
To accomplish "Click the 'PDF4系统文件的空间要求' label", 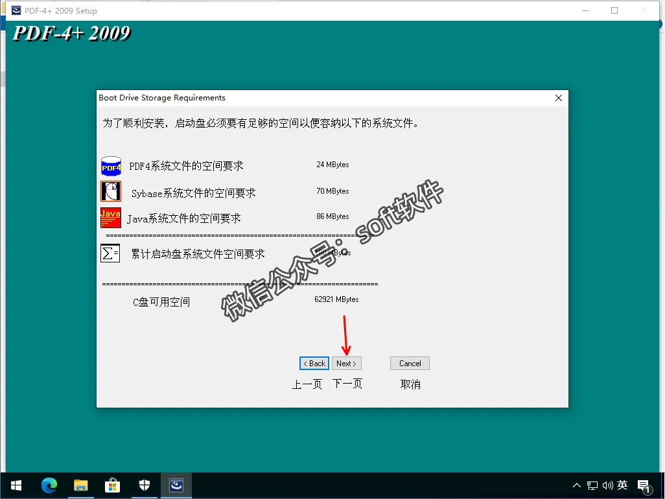I will (x=186, y=166).
